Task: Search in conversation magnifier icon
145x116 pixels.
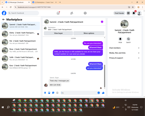Action: point(128,39)
